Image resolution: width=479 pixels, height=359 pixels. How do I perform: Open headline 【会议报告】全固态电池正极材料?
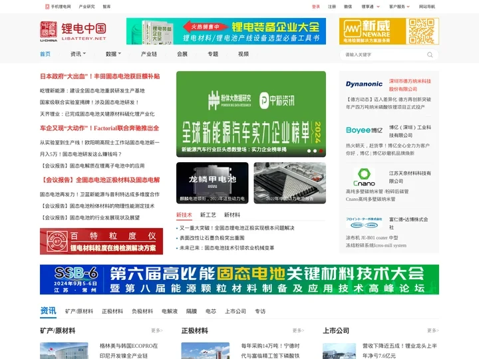click(100, 180)
